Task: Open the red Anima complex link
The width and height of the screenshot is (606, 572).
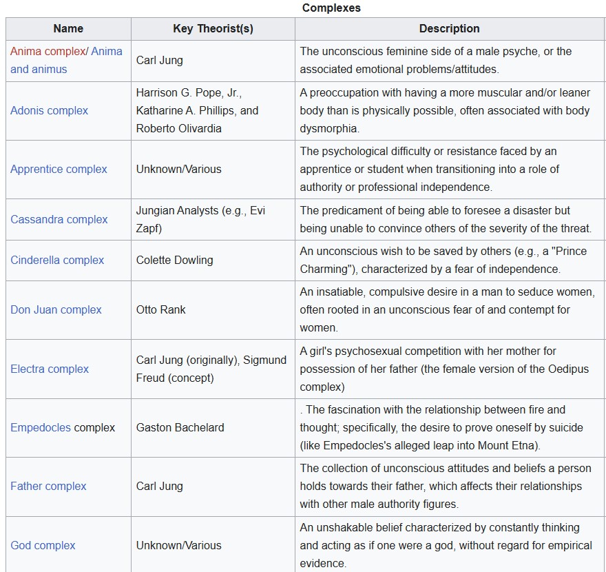Action: 47,51
